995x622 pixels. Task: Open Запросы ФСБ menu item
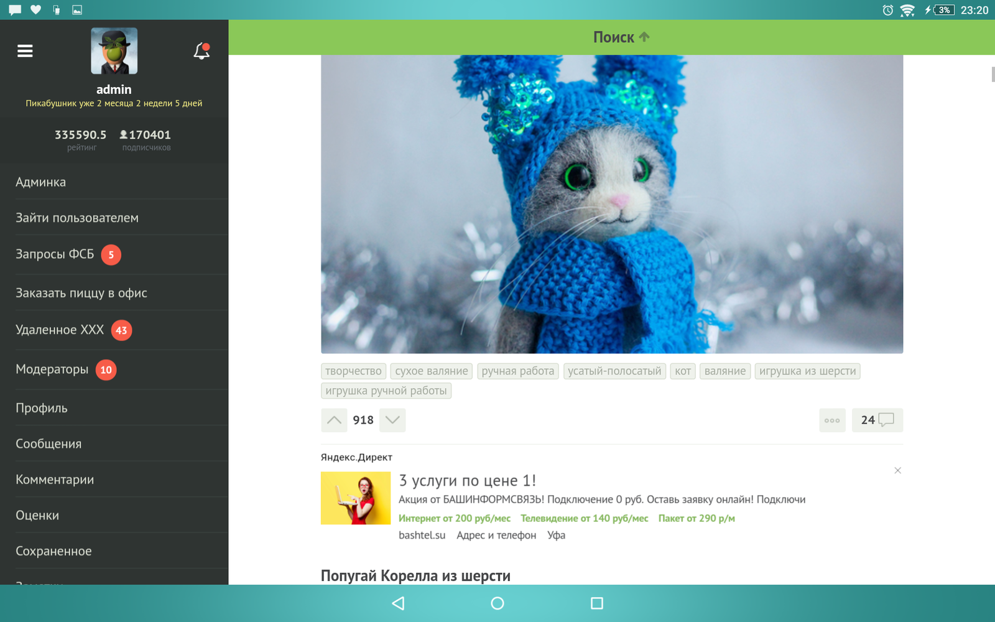click(114, 254)
